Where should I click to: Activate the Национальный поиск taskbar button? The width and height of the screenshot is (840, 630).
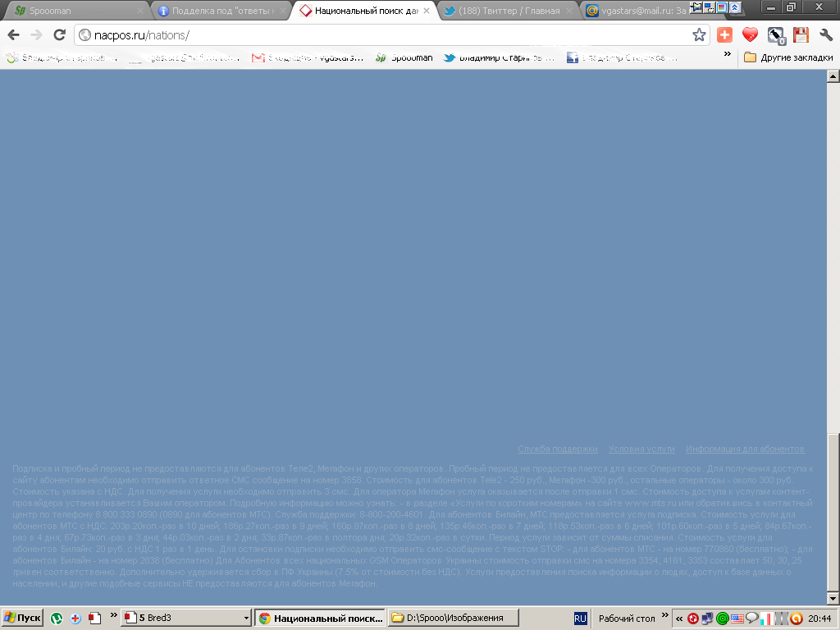click(320, 618)
